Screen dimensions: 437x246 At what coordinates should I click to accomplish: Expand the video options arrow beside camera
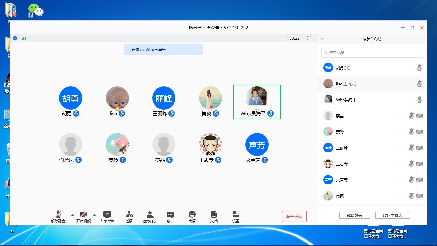pyautogui.click(x=94, y=215)
